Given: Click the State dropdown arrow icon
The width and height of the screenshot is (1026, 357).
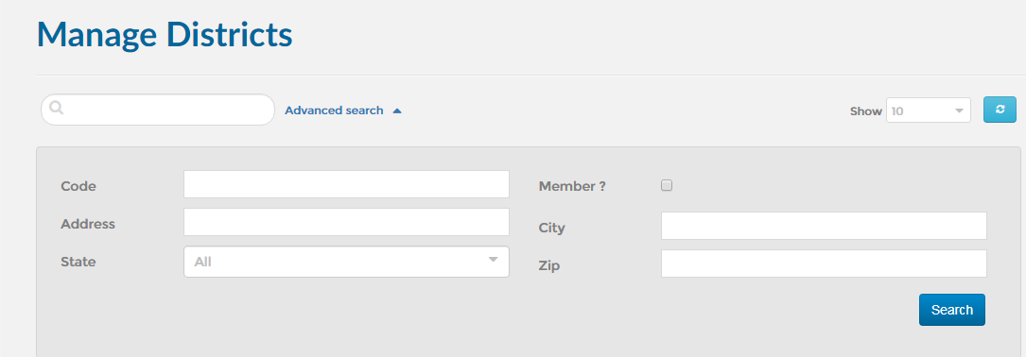Looking at the screenshot, I should coord(494,261).
